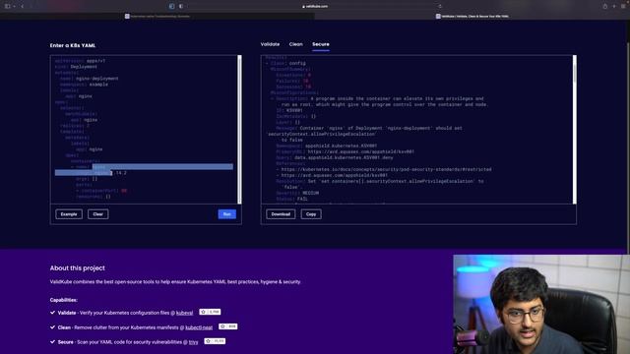Screen dimensions: 630x354
Task: Click the kubectl-neat GitHub star badge
Action: 227,326
